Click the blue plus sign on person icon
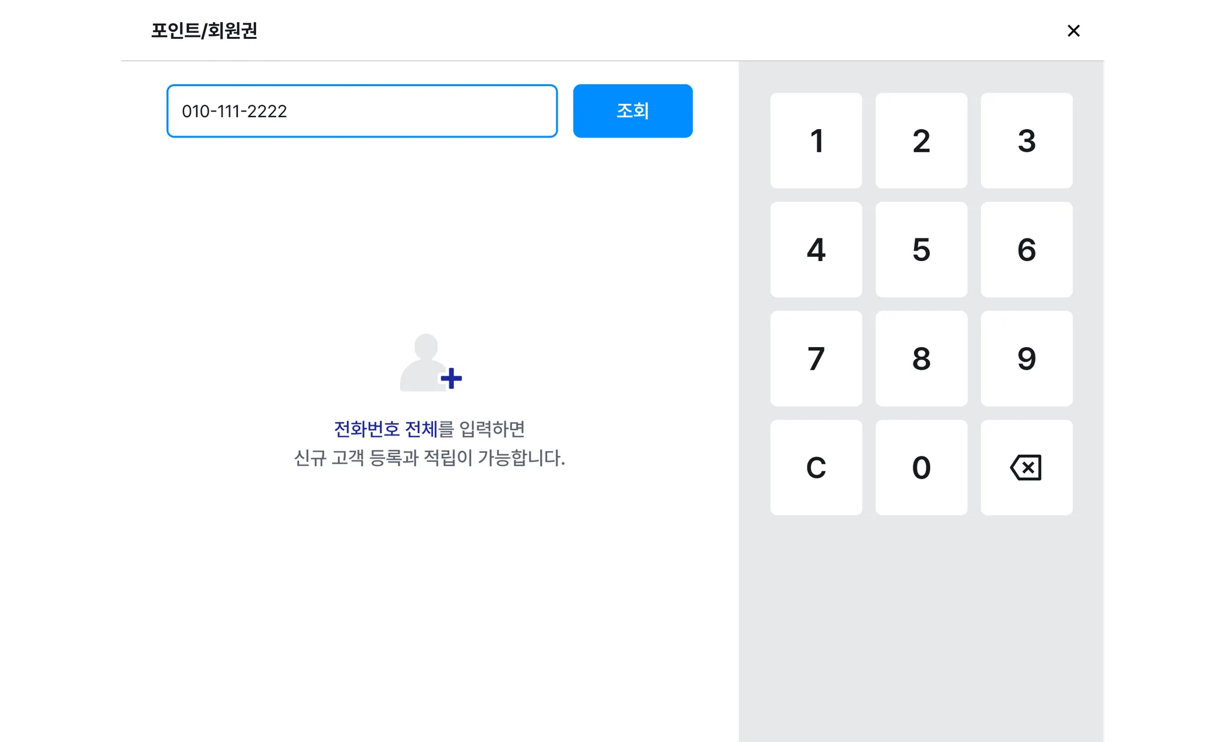 click(x=451, y=378)
